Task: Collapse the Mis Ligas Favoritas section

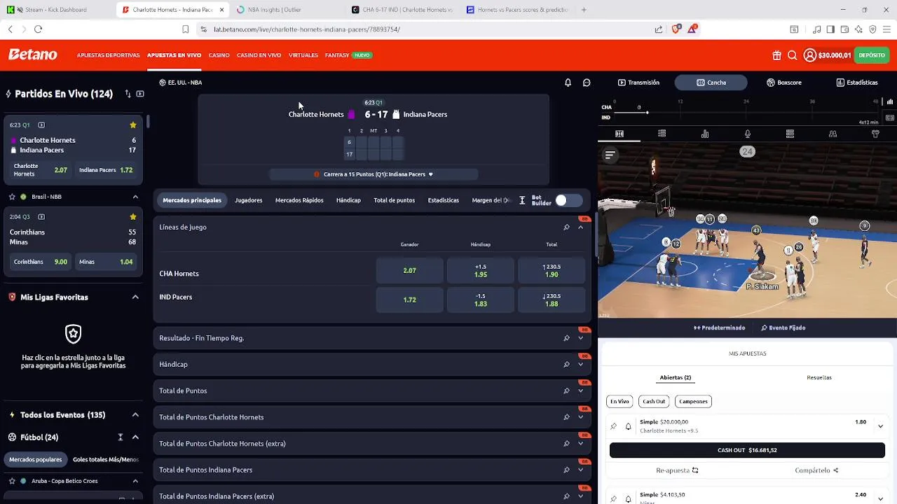Action: (x=135, y=297)
